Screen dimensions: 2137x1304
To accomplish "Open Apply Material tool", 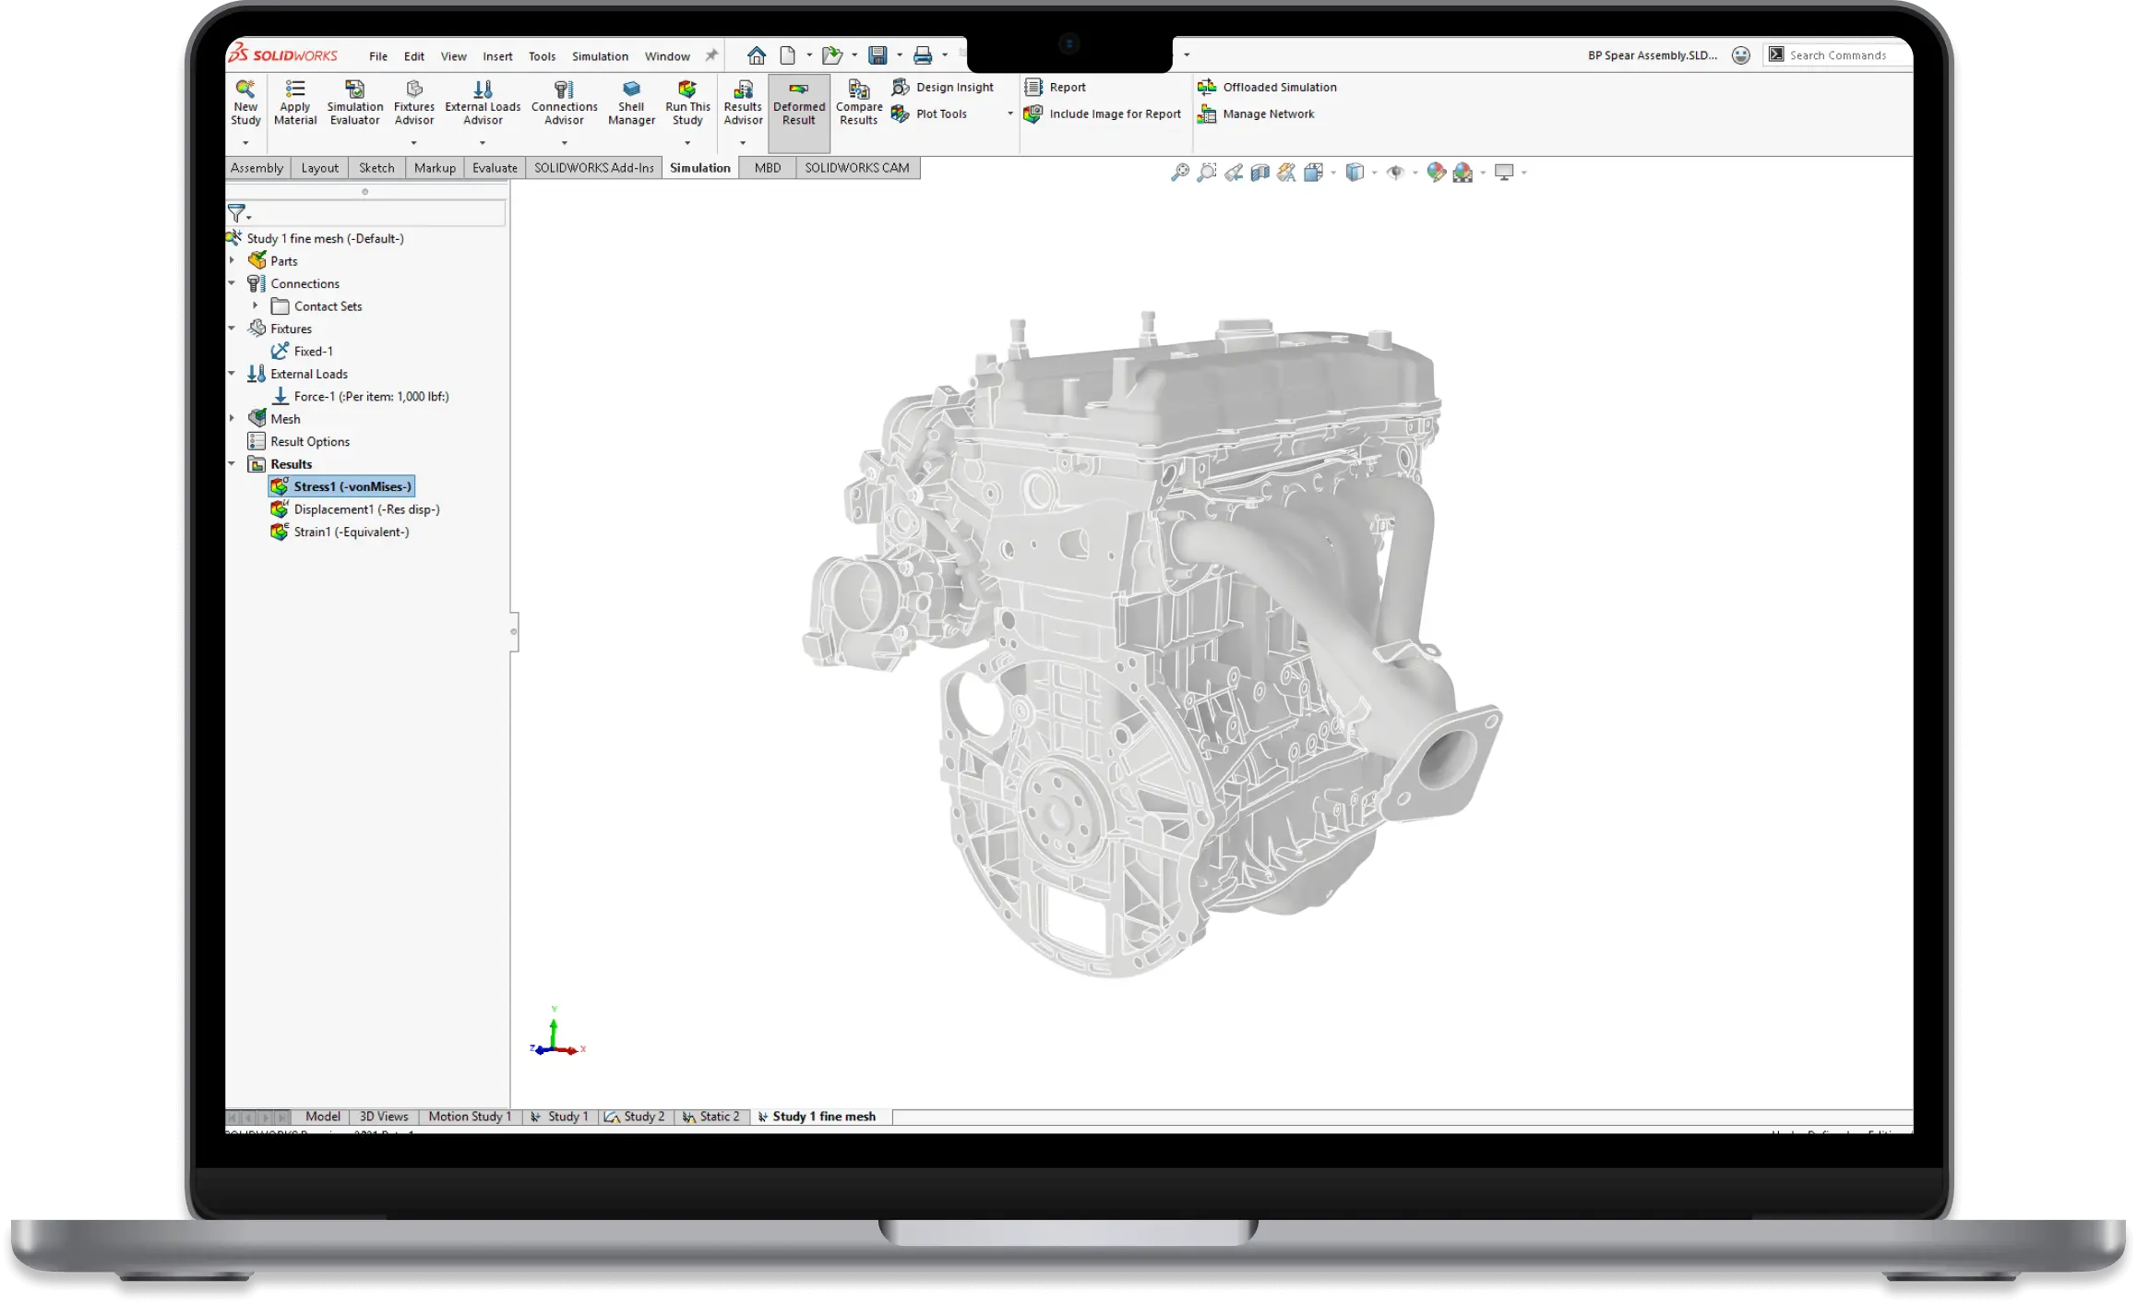I will click(295, 103).
